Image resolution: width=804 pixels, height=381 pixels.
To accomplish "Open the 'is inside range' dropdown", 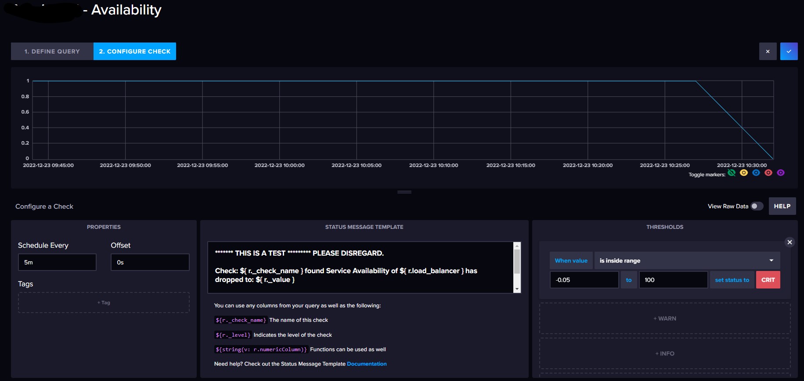I will coord(687,260).
